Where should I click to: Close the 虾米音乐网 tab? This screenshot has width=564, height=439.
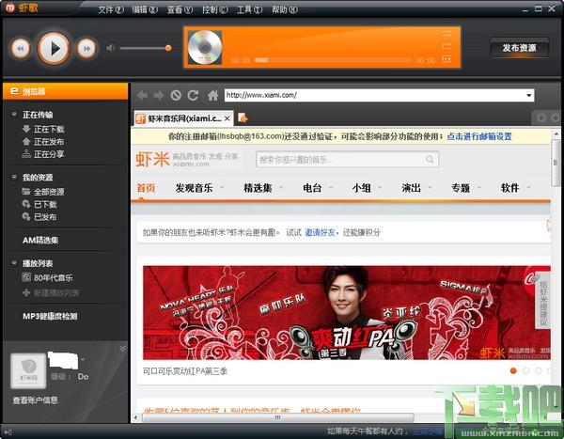(x=227, y=118)
